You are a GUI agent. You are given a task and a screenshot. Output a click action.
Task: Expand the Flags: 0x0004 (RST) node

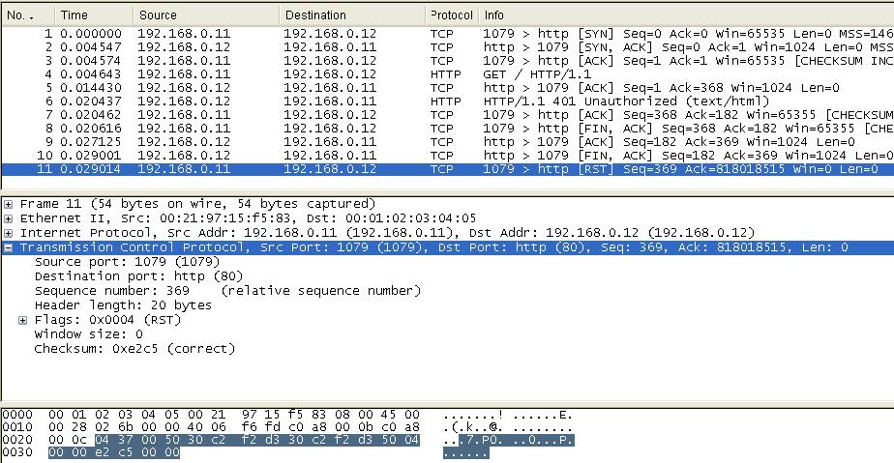click(23, 320)
